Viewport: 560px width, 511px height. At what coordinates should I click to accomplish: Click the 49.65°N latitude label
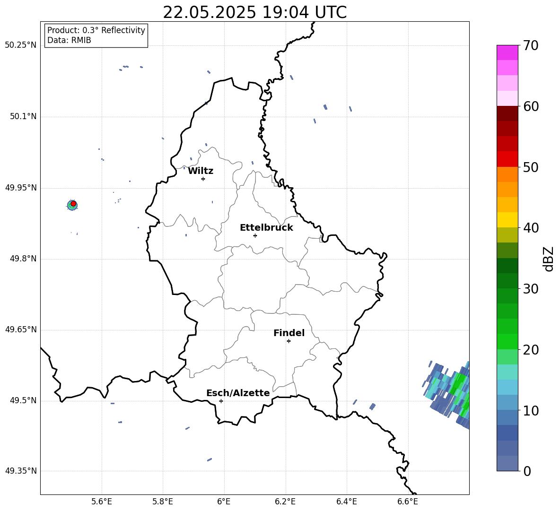click(x=20, y=329)
